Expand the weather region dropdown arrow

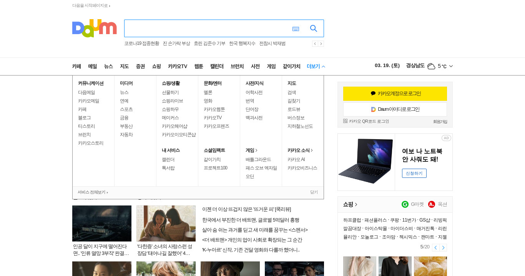point(451,66)
